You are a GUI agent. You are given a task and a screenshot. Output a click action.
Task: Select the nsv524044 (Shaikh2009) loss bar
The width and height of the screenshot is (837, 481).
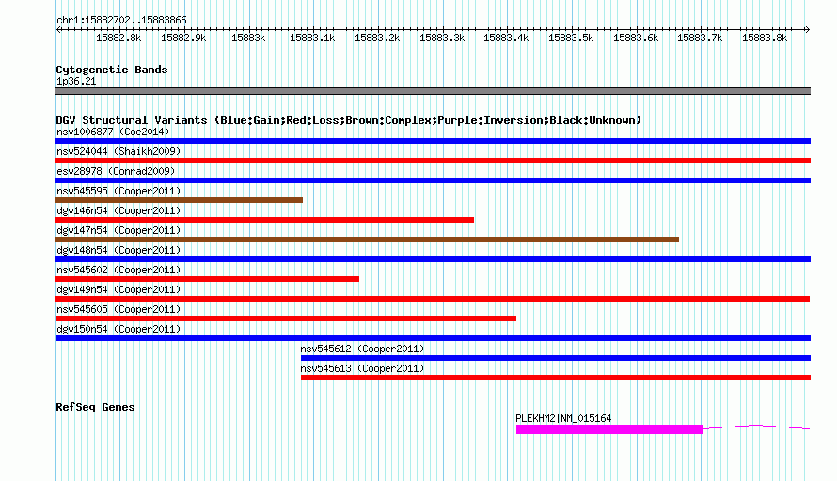tap(433, 161)
